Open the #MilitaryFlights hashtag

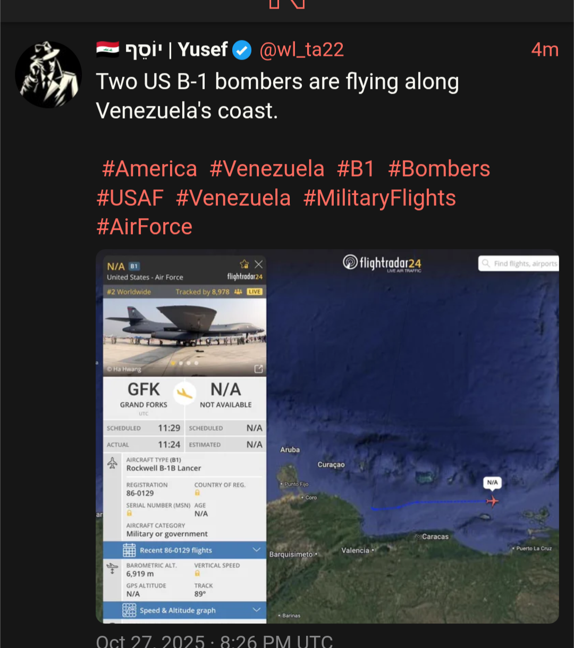coord(379,198)
